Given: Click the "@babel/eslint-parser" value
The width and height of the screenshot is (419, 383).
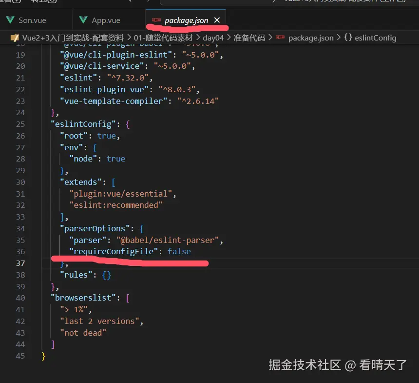Looking at the screenshot, I should (168, 240).
